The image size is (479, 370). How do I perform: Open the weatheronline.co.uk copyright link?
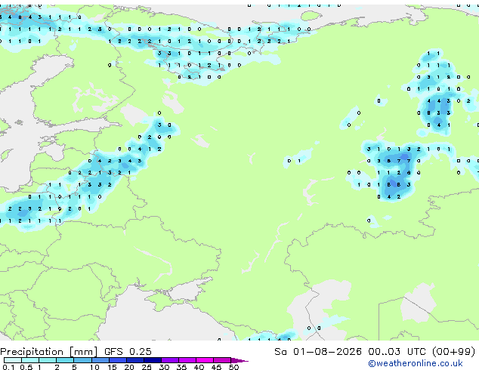pos(416,363)
